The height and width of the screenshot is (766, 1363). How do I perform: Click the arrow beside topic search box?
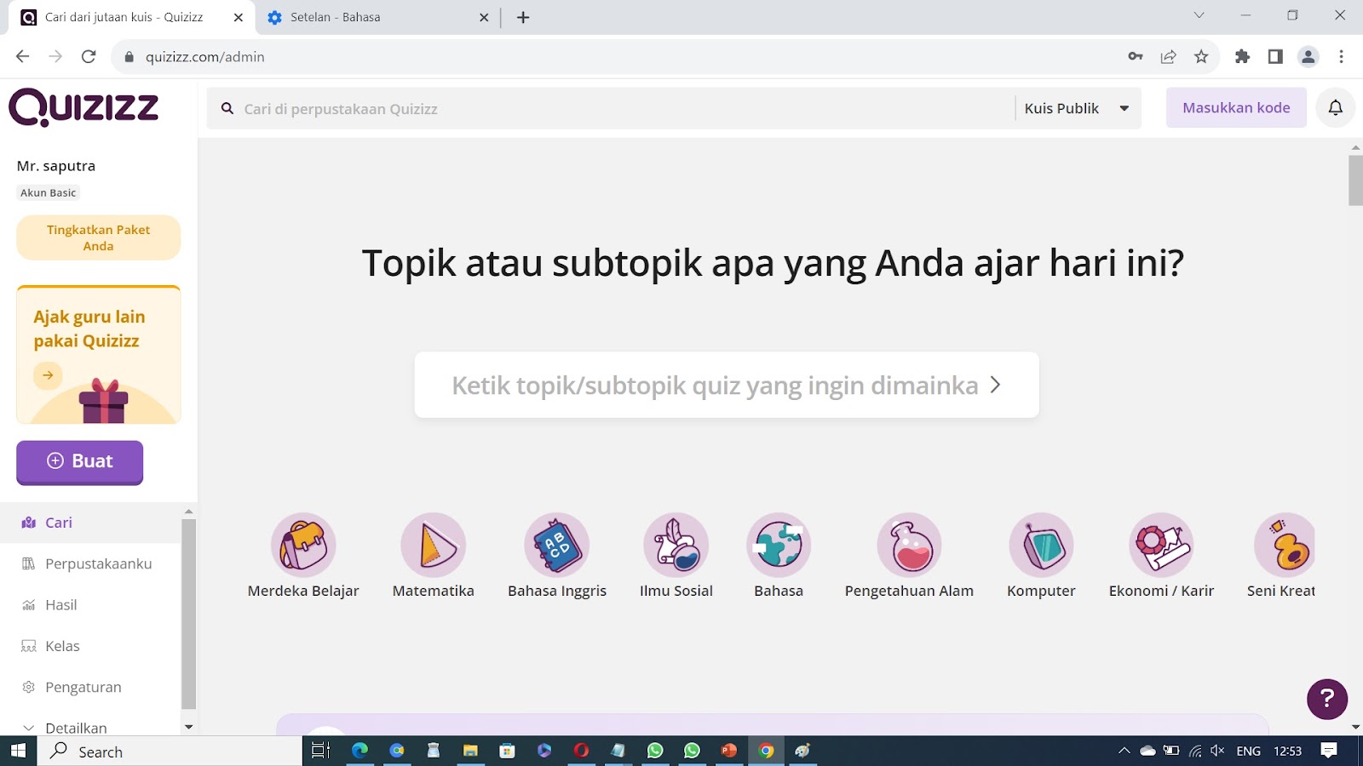995,385
